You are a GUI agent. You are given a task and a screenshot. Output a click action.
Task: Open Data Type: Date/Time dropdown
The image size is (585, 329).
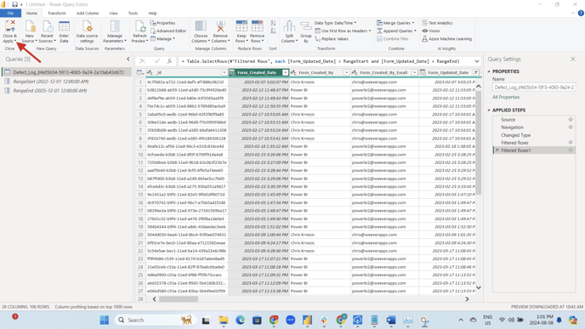pos(335,23)
